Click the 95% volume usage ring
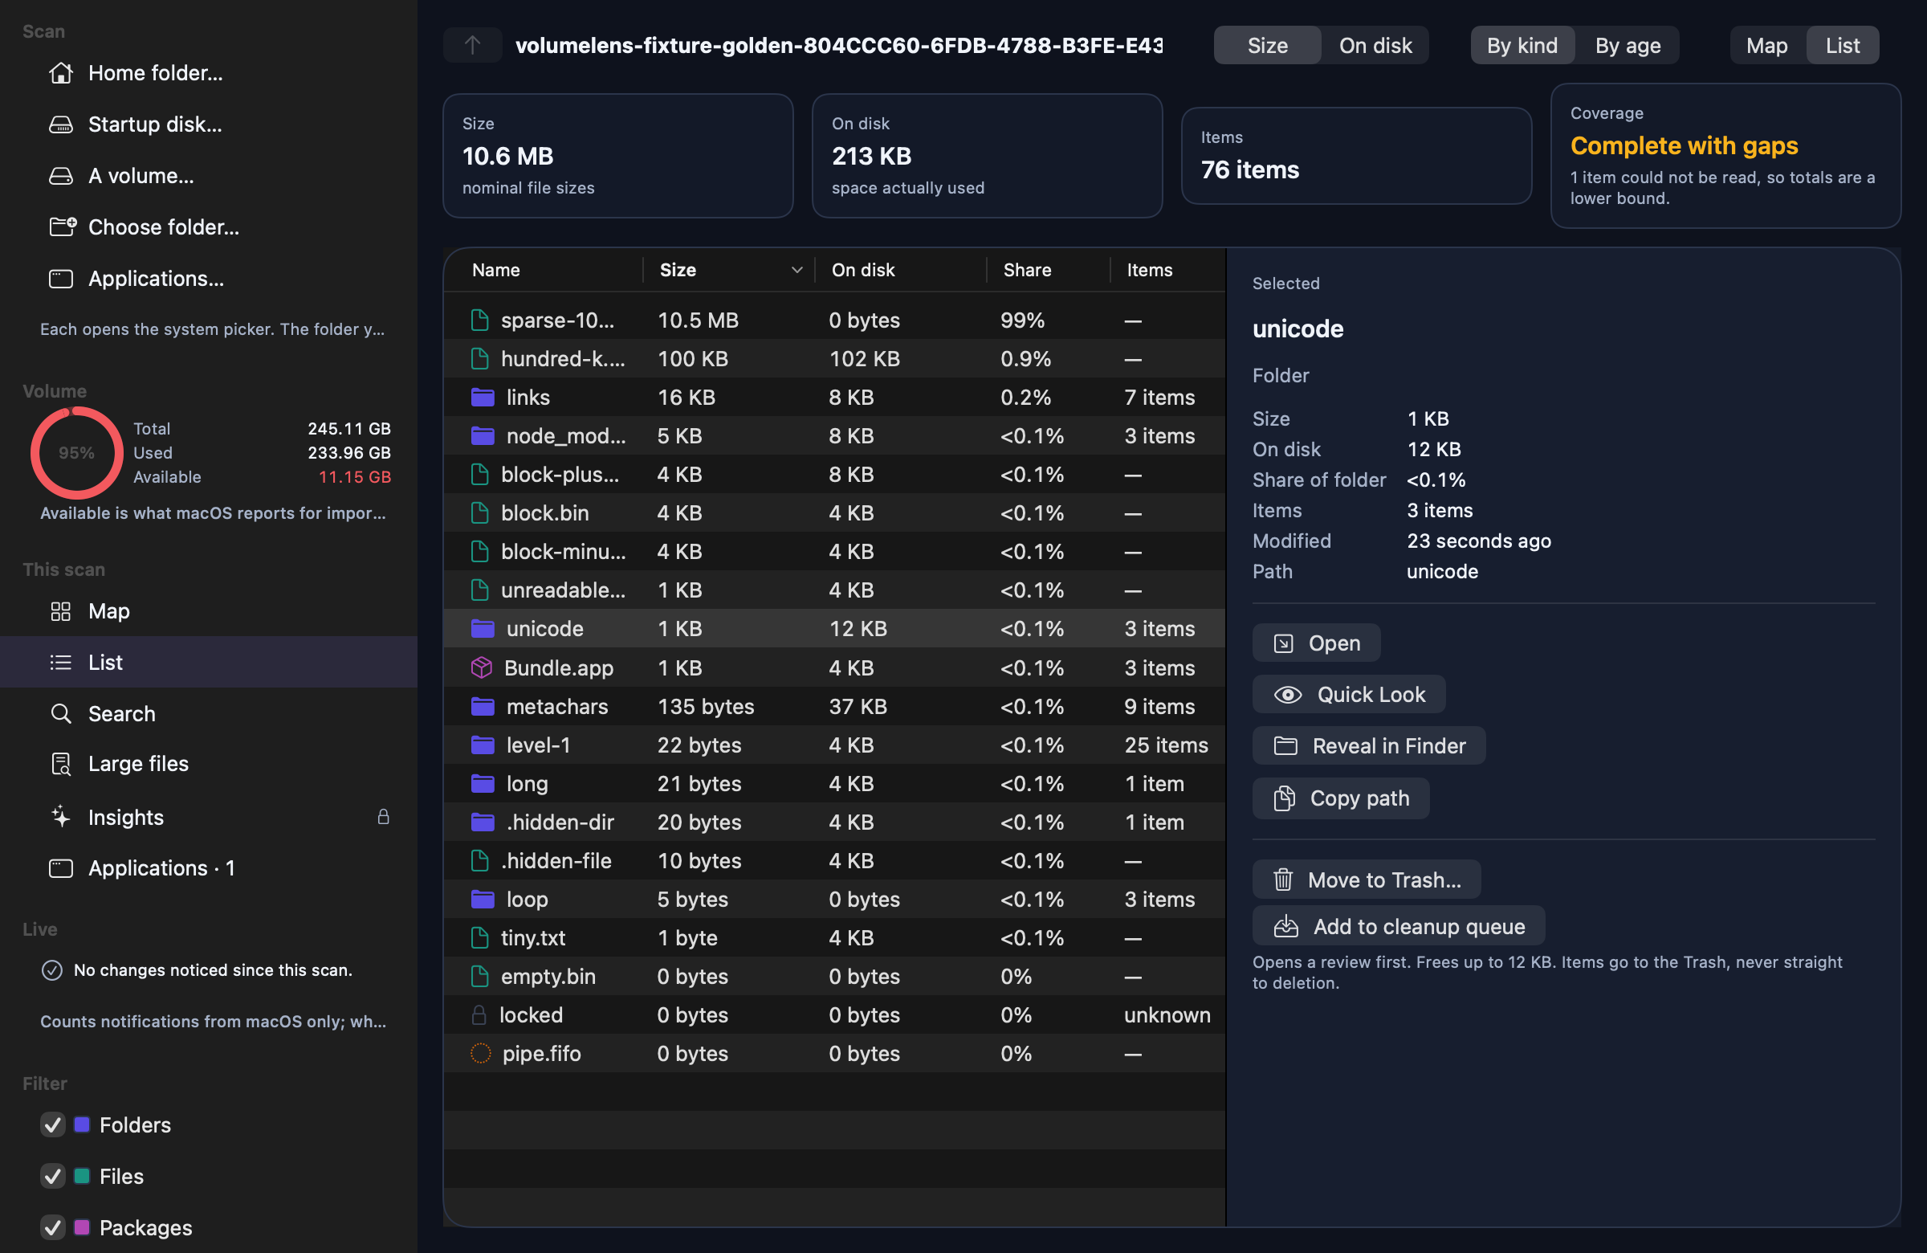1927x1253 pixels. point(77,453)
